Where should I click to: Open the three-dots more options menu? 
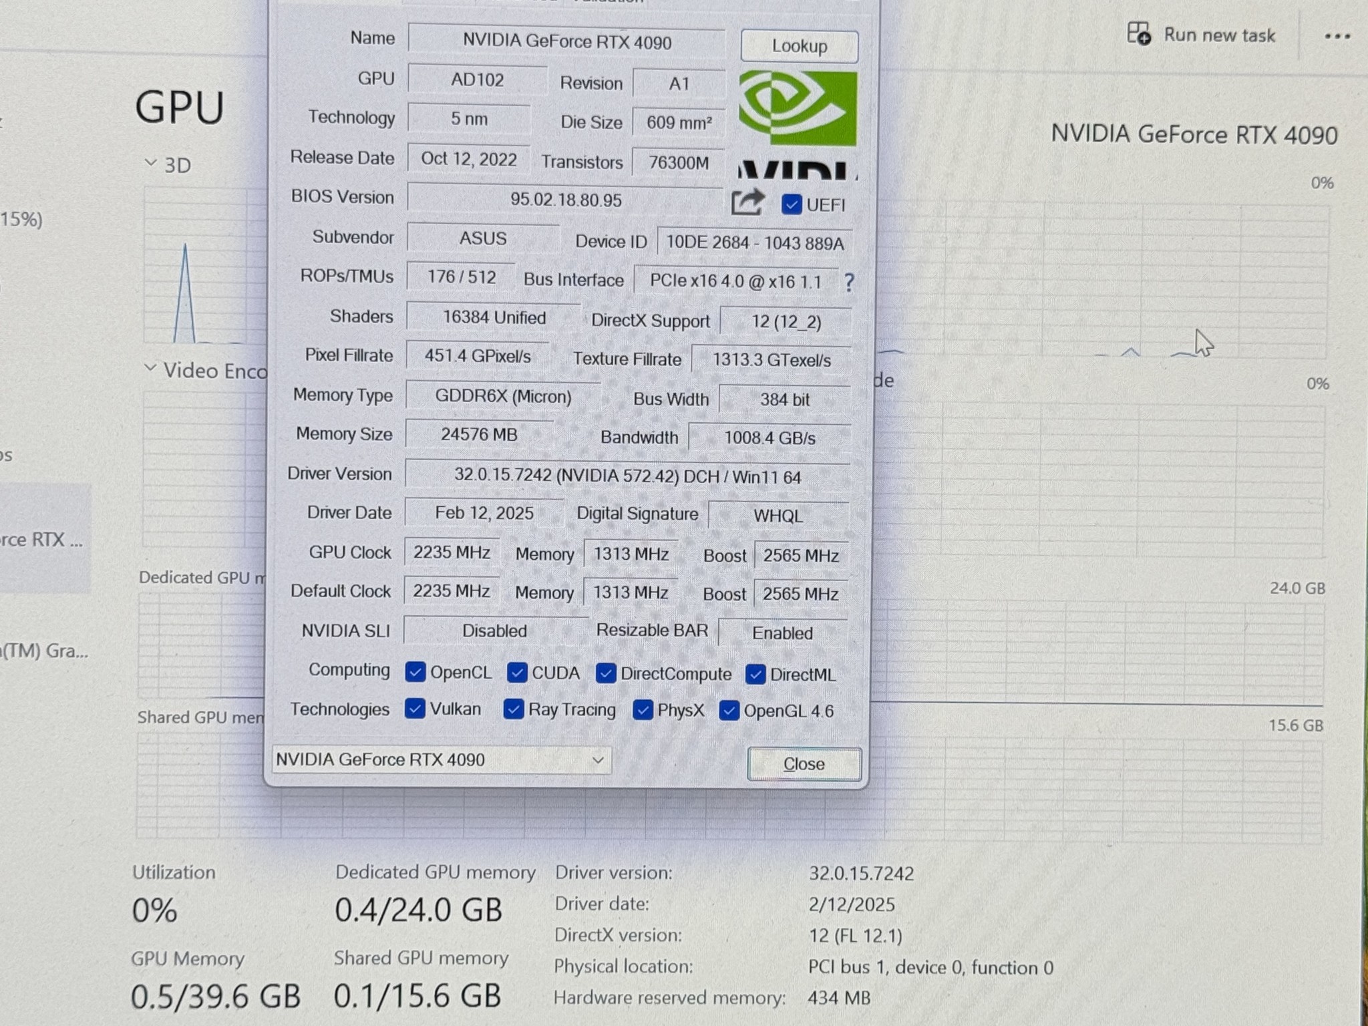click(x=1337, y=36)
